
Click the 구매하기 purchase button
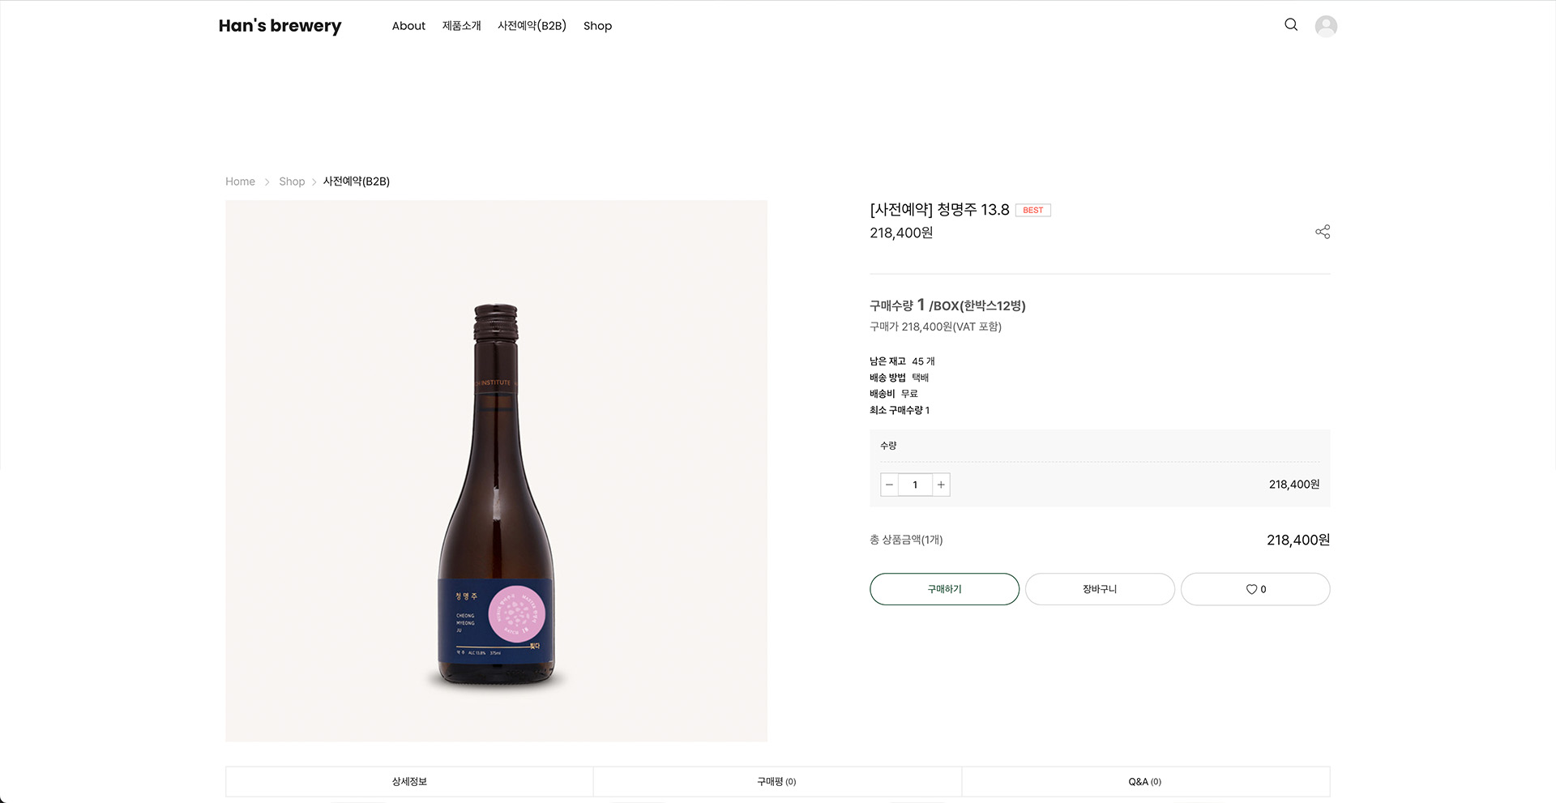click(x=944, y=589)
